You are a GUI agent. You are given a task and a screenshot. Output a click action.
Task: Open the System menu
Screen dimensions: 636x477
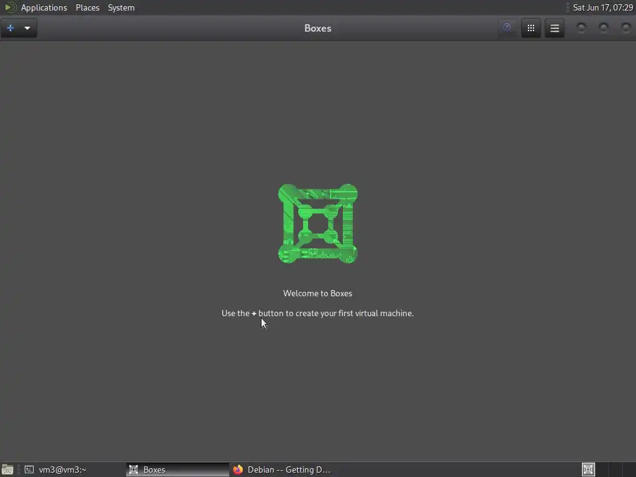pos(121,7)
